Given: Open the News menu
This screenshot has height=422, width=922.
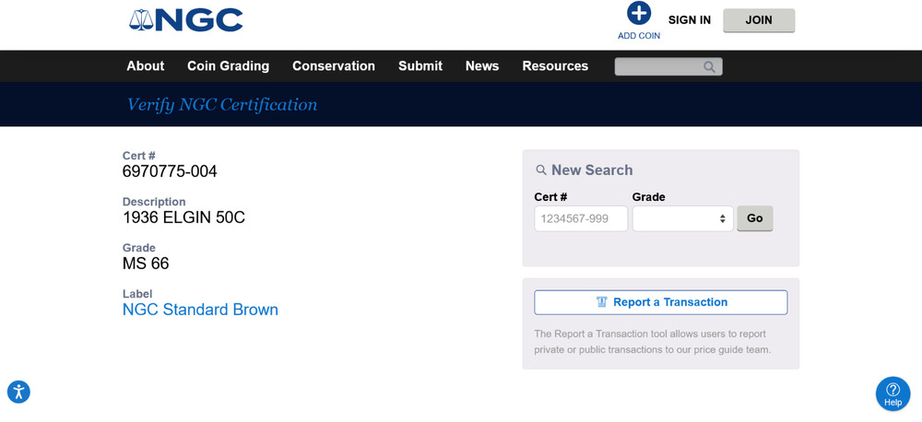Looking at the screenshot, I should (x=482, y=66).
